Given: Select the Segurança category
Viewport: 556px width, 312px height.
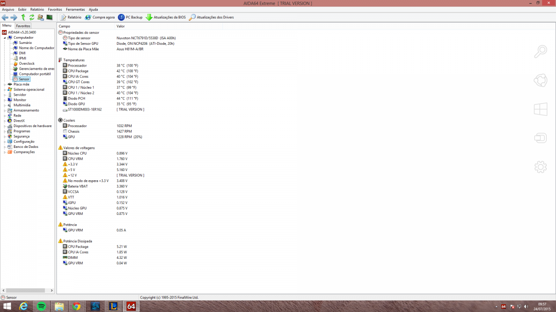Looking at the screenshot, I should point(21,136).
